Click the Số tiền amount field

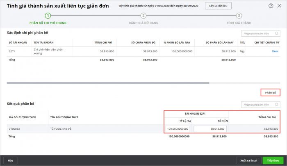(x=210, y=129)
